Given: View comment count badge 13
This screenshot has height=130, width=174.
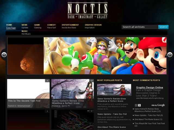Looking at the screenshot, I should click(91, 81).
